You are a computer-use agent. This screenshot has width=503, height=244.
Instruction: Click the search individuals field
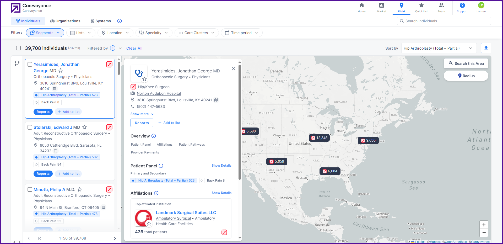click(x=444, y=21)
